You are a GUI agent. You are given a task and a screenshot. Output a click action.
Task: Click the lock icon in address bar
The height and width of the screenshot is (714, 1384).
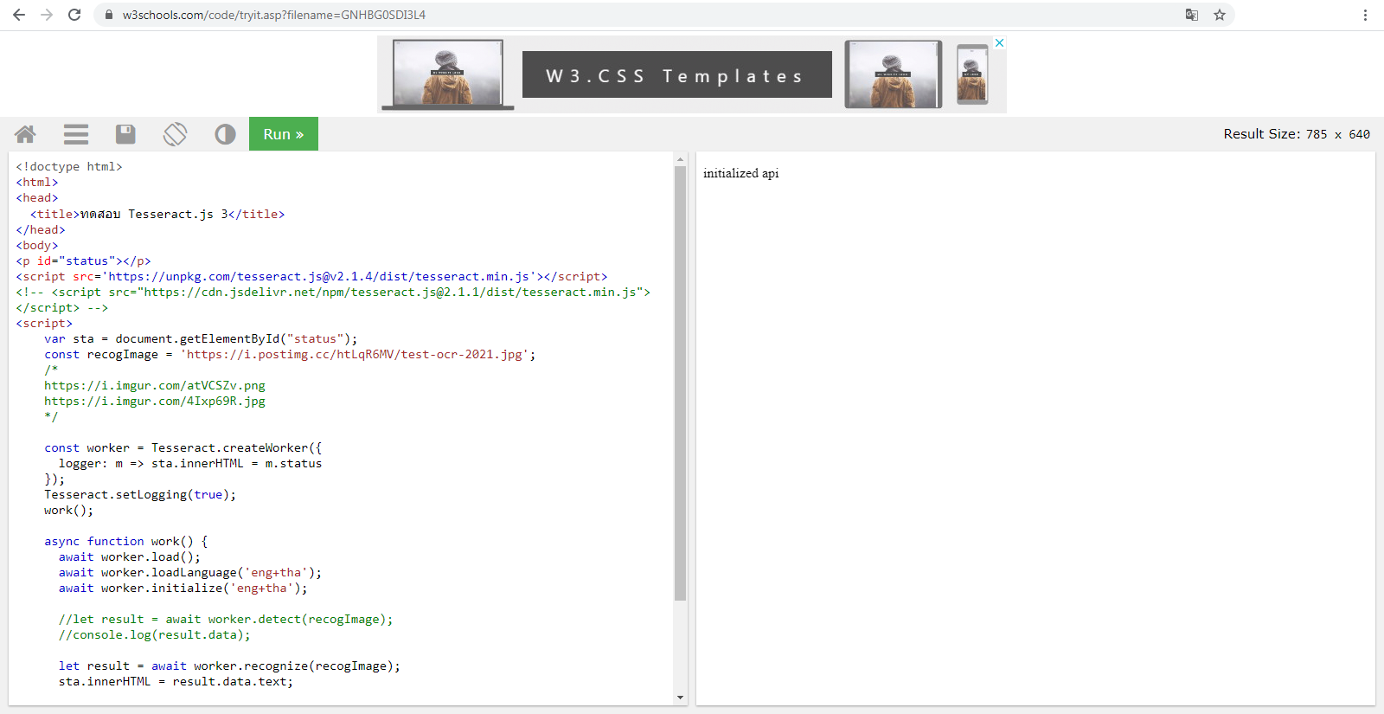click(x=109, y=15)
